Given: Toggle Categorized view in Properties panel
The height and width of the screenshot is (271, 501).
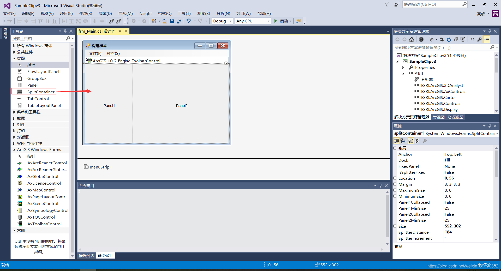Looking at the screenshot, I should tap(397, 141).
